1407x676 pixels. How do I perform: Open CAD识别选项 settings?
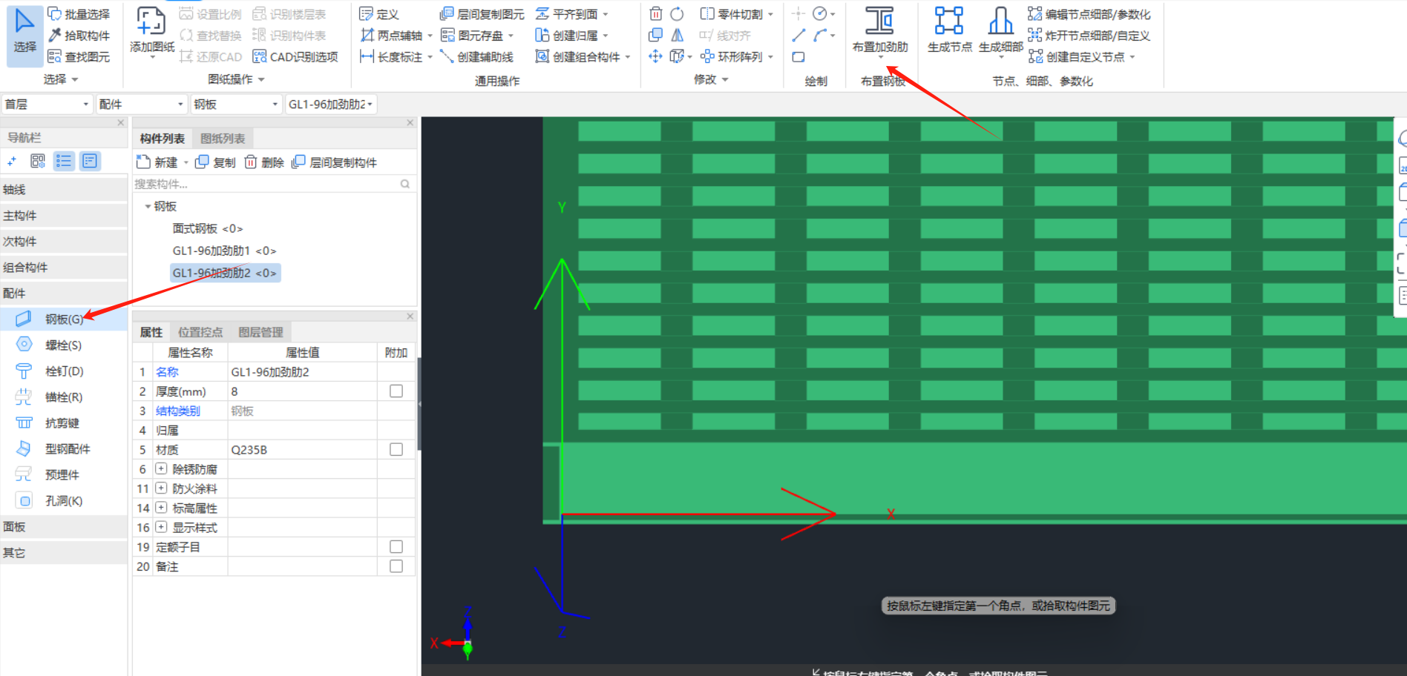pyautogui.click(x=295, y=57)
